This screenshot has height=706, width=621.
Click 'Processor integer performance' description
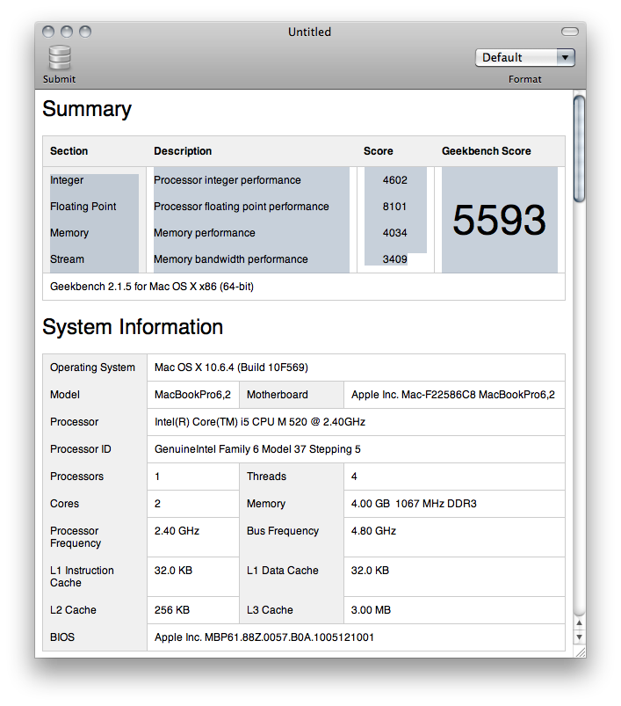tap(227, 180)
